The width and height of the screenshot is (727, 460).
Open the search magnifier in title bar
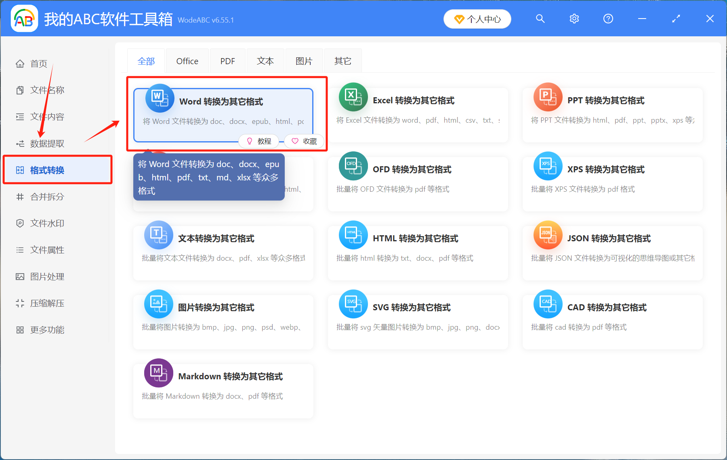pyautogui.click(x=540, y=19)
